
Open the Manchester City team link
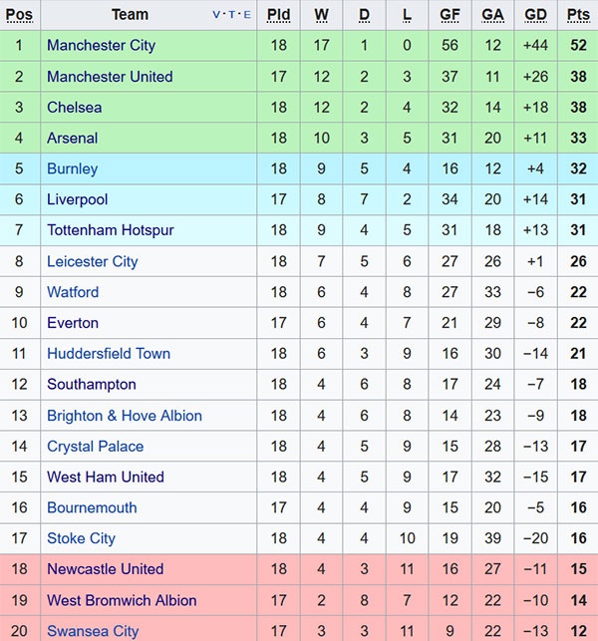tap(101, 46)
